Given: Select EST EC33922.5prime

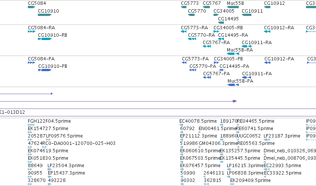Looking at the screenshot, I should point(265,177).
